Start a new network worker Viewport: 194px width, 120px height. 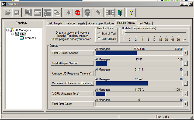pyautogui.click(x=47, y=13)
